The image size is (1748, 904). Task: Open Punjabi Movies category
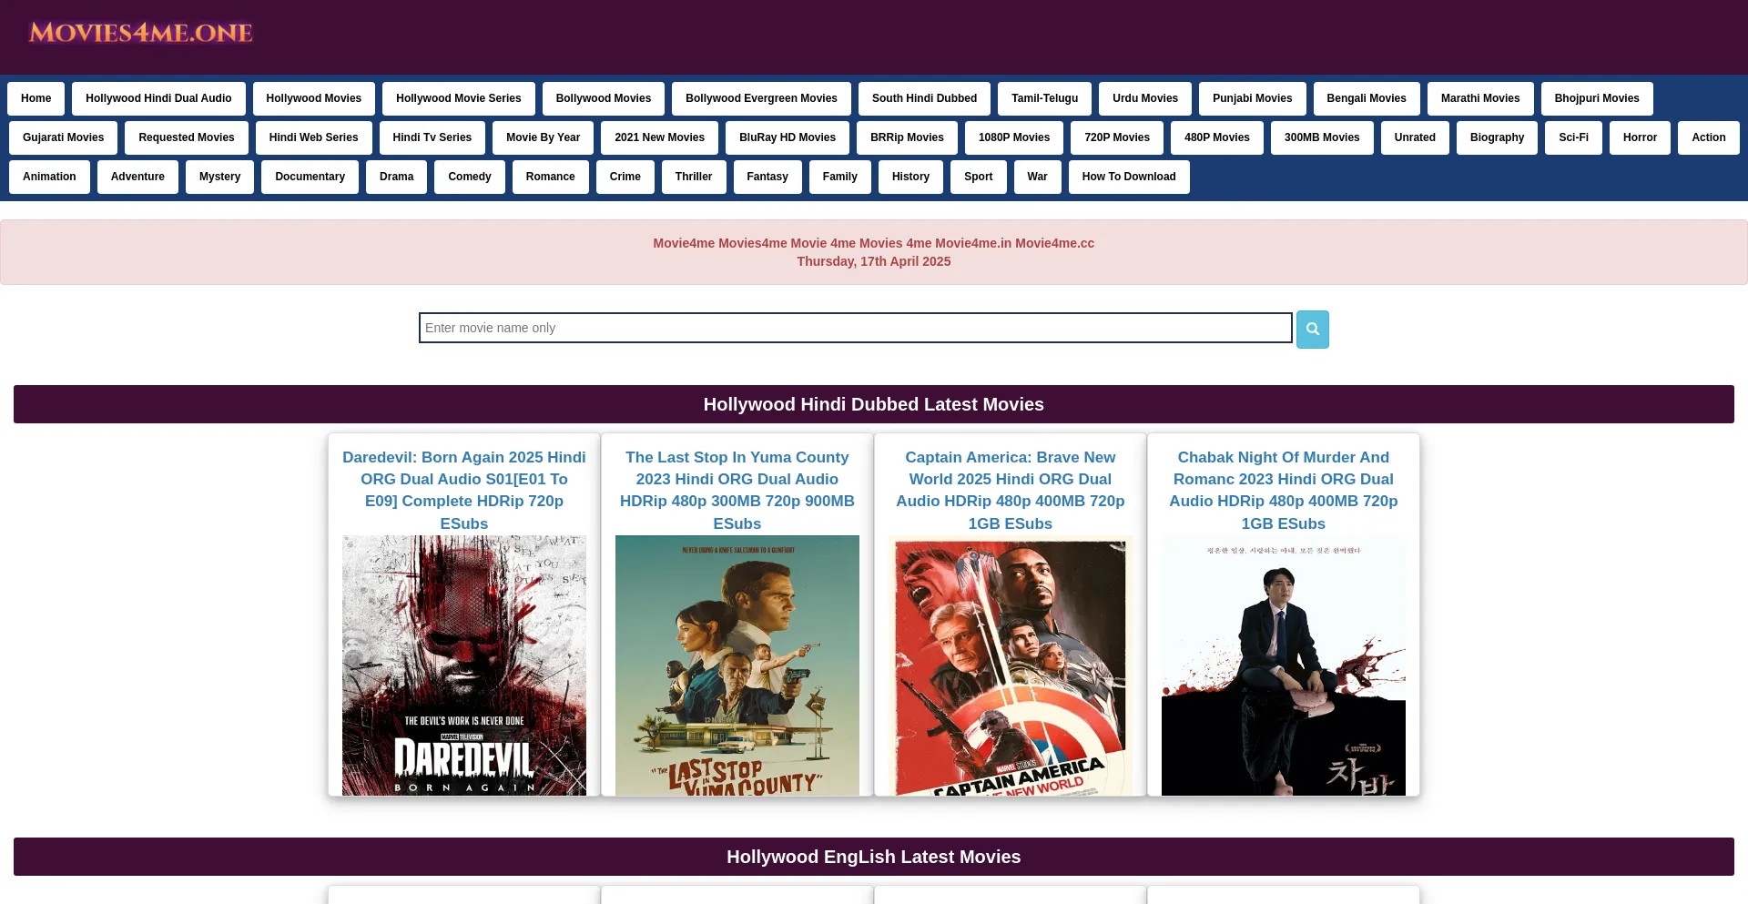click(1252, 98)
